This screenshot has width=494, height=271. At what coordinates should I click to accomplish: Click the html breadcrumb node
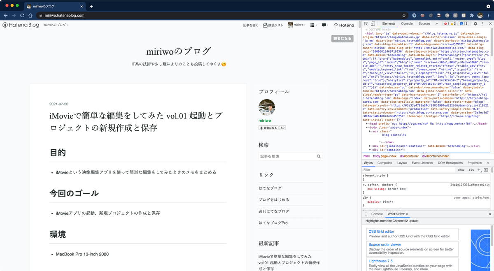pos(366,156)
